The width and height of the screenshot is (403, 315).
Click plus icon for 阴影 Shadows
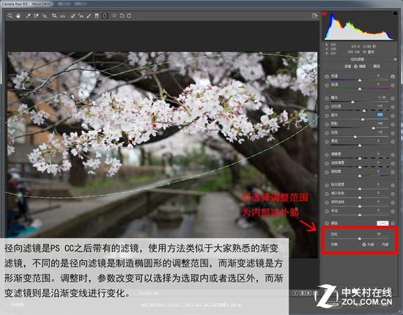coord(393,124)
